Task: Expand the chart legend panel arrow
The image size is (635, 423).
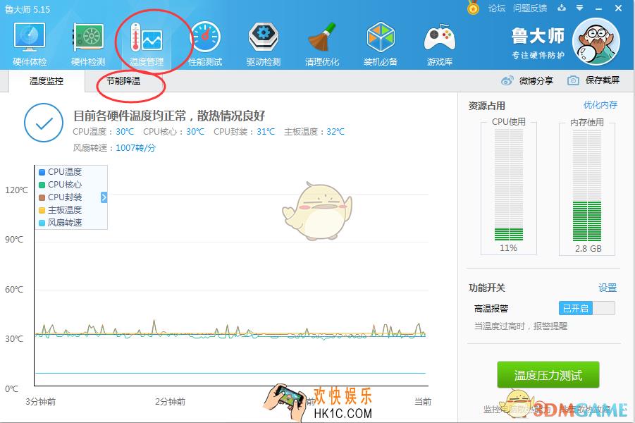Action: (x=104, y=197)
